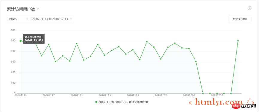Click the 600 y-axis label
This screenshot has width=259, height=112.
click(13, 30)
